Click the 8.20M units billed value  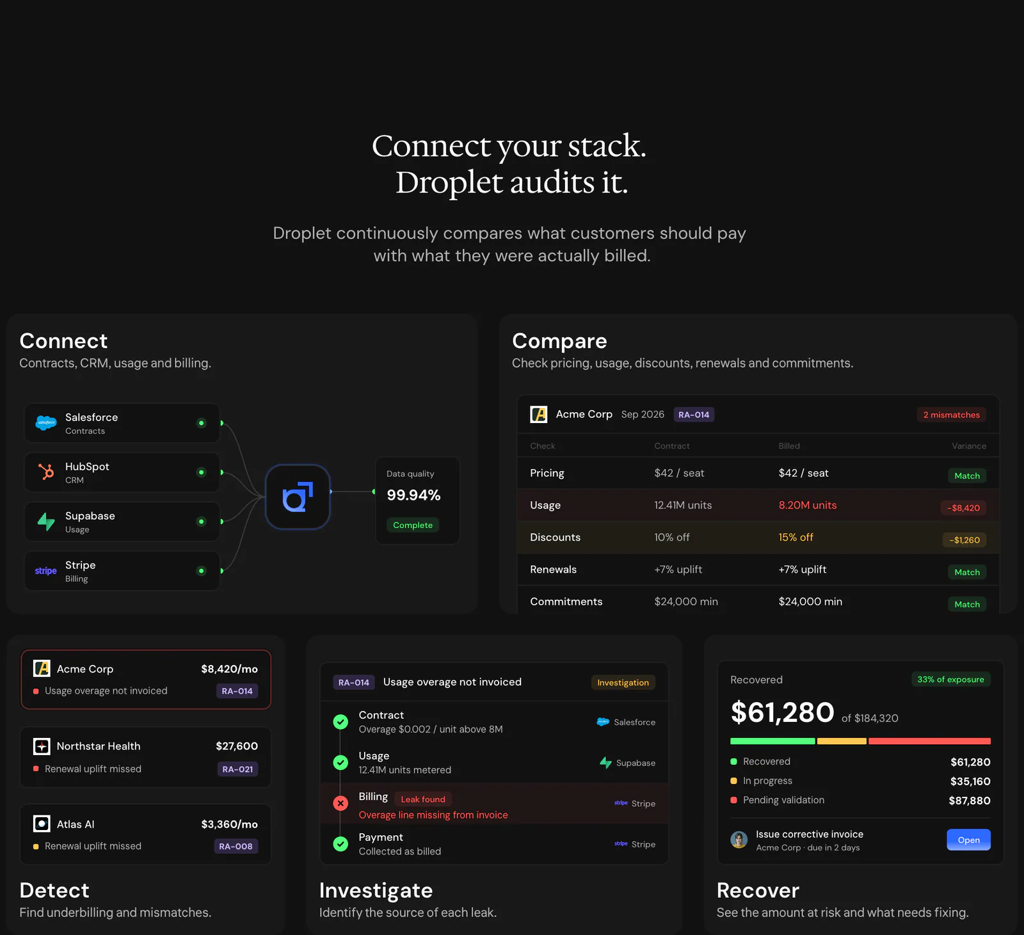[x=807, y=505]
